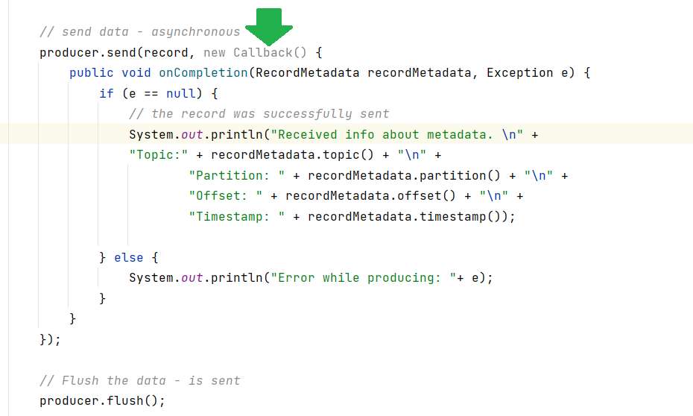Click the closing '});' line
The image size is (693, 416).
[x=50, y=339]
